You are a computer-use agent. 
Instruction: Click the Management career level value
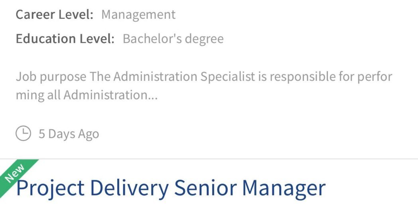pyautogui.click(x=138, y=15)
